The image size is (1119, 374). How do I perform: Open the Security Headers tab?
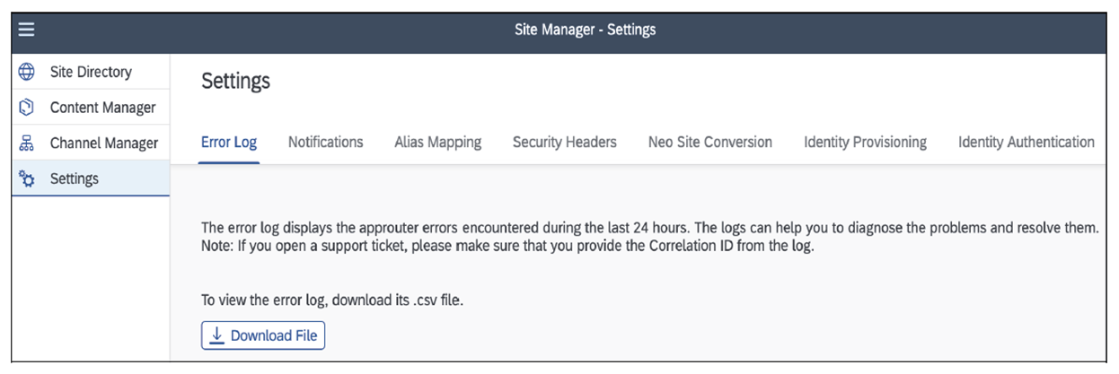click(564, 142)
